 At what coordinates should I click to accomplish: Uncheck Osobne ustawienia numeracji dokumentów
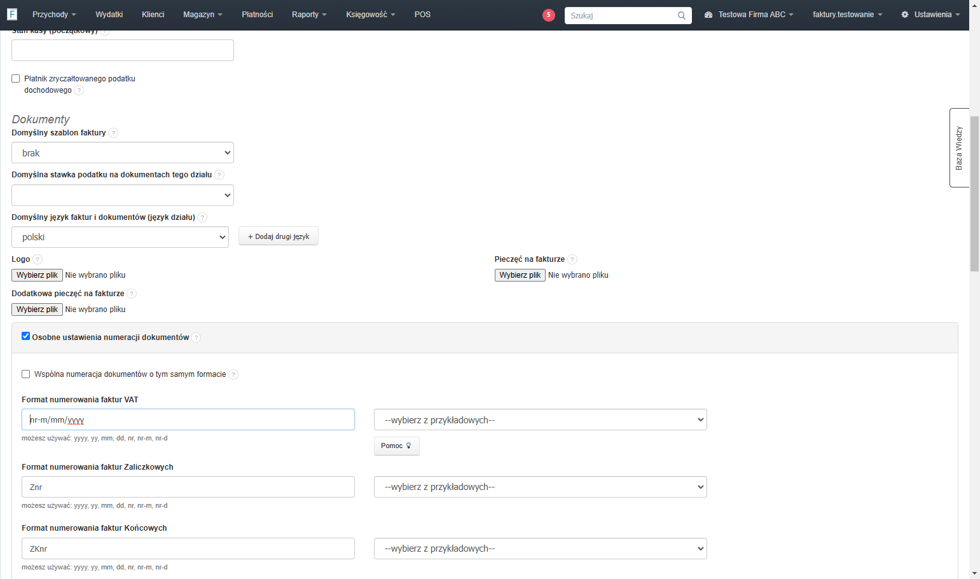(26, 336)
